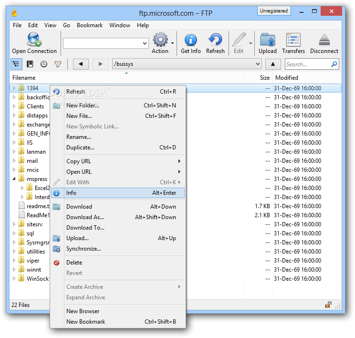Sort by the Filename column header
355x338 pixels.
click(126, 78)
